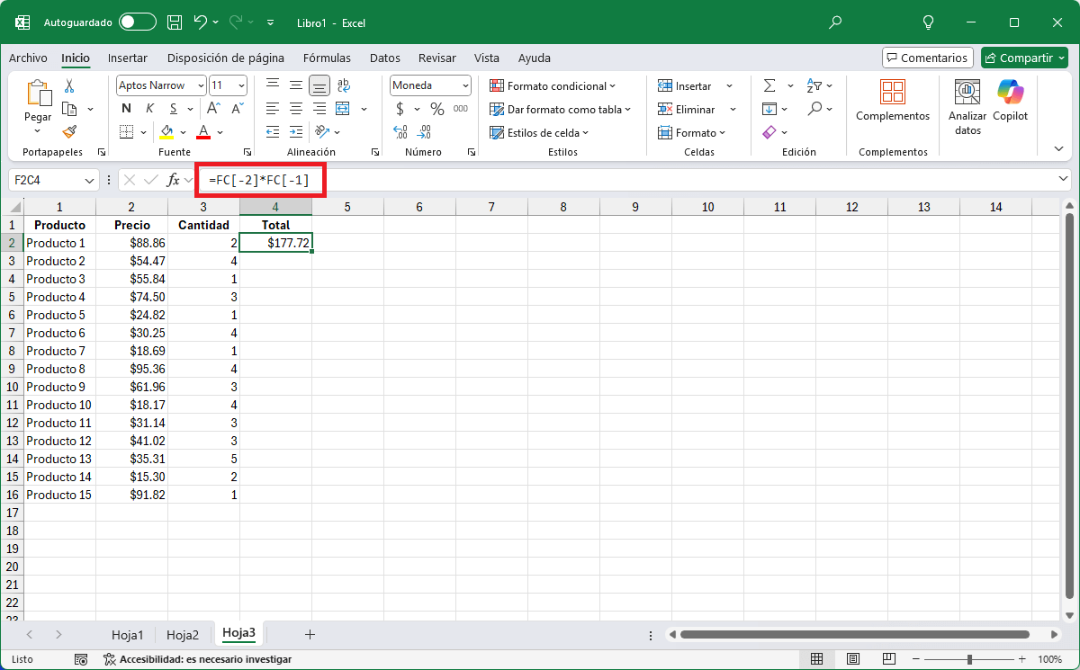Click the merge and center icon
Screen dimensions: 1080x670
[343, 109]
